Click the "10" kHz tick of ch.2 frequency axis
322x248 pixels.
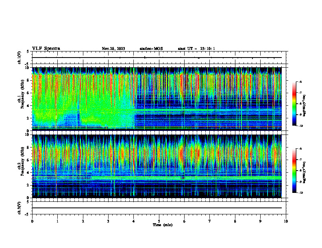tap(27, 135)
